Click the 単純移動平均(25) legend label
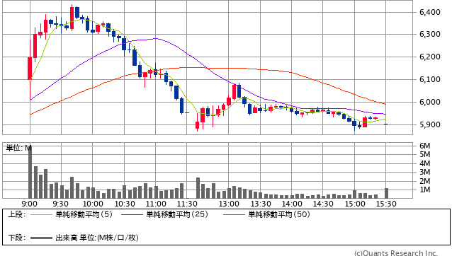The image size is (452, 256). point(177,214)
